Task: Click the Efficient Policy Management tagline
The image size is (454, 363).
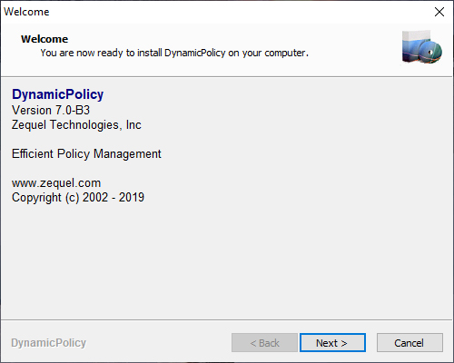Action: pyautogui.click(x=86, y=153)
